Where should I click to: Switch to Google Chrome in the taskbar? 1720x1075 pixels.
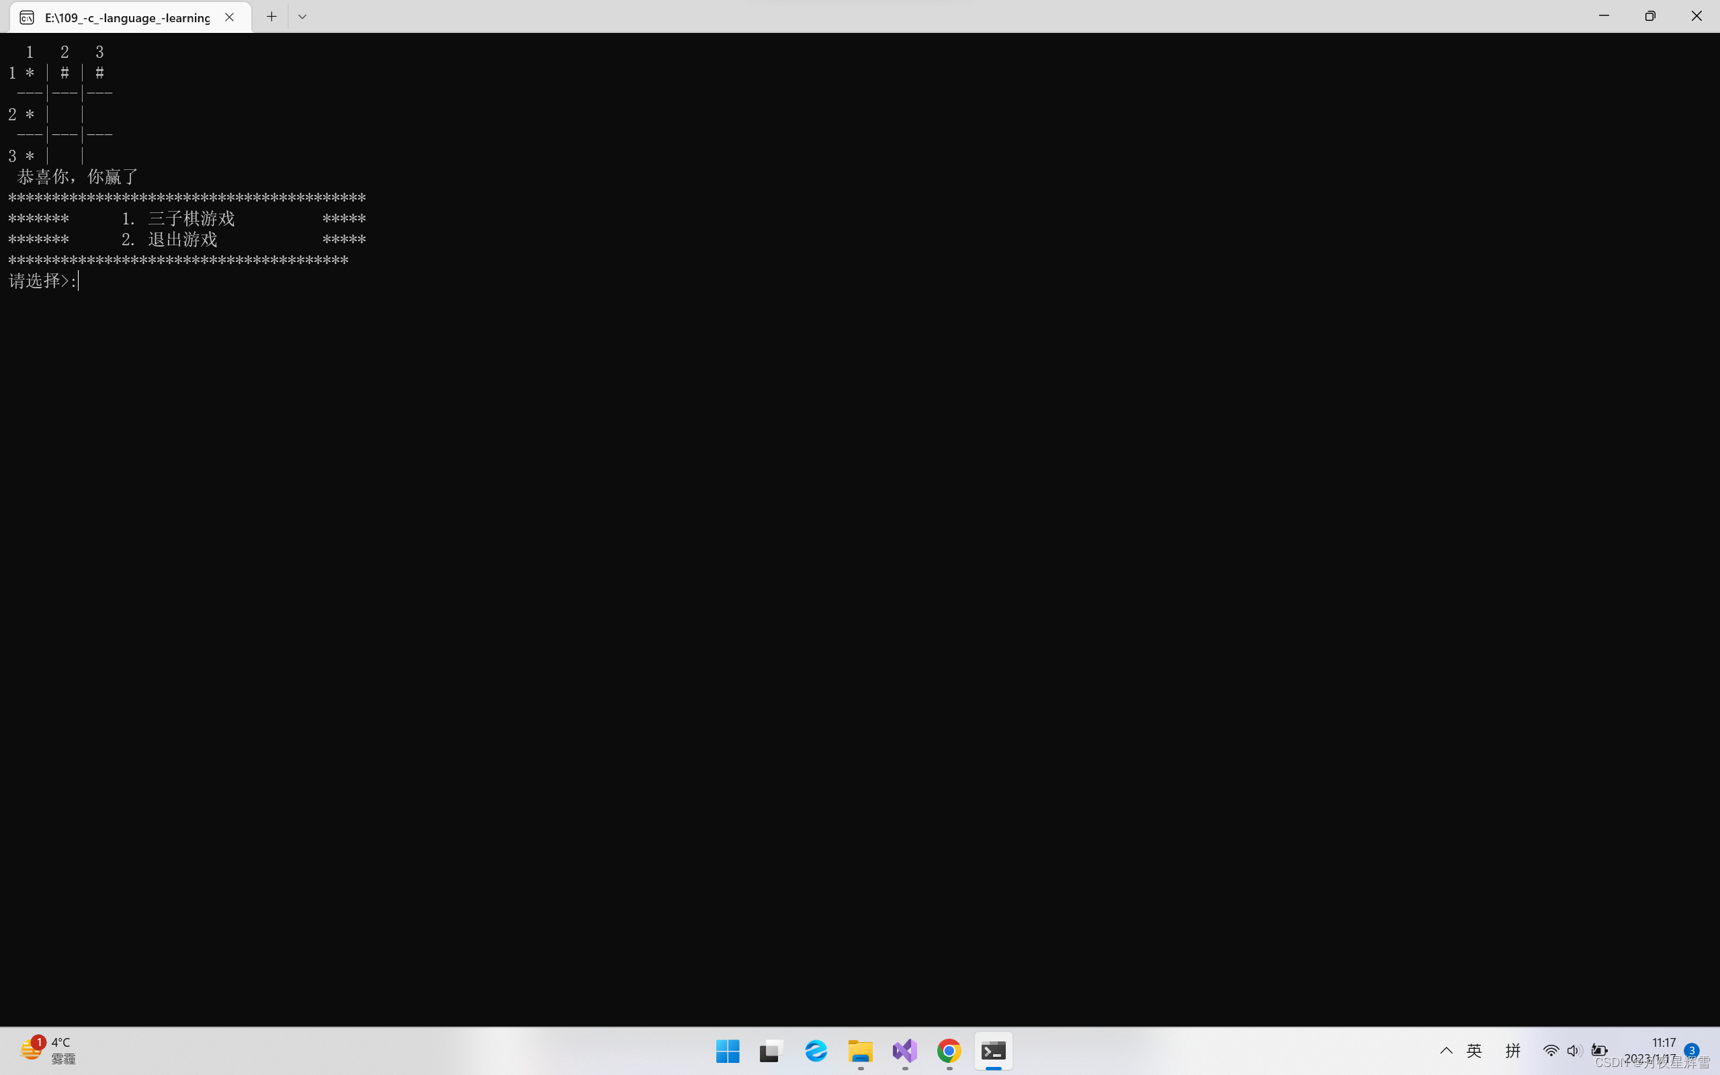pos(949,1051)
